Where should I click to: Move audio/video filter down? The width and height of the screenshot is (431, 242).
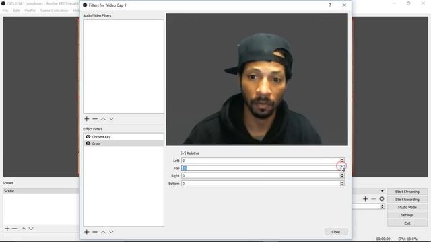(111, 119)
